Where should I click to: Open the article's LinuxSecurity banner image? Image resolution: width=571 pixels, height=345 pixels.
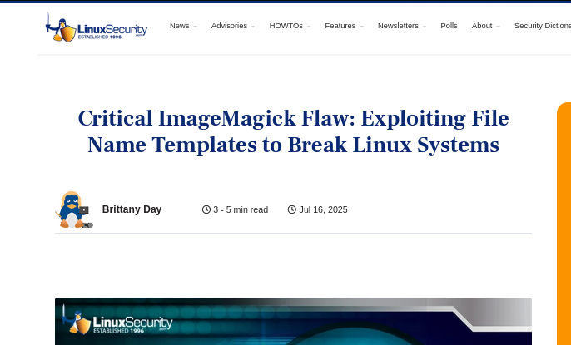(293, 322)
